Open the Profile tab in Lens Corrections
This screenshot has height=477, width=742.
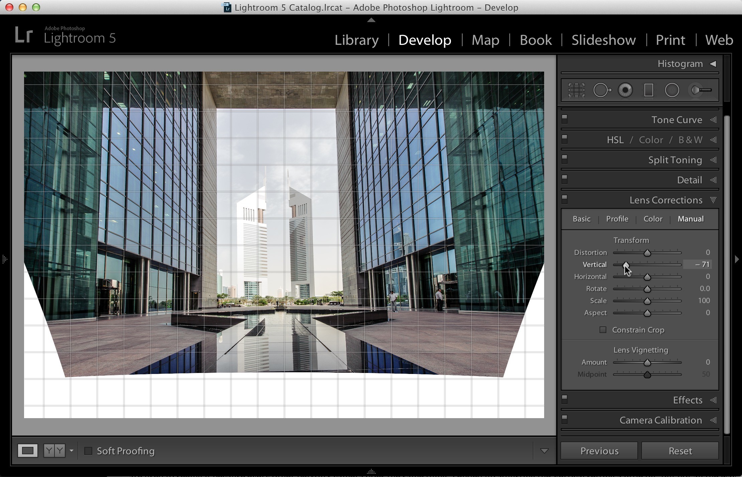tap(617, 219)
